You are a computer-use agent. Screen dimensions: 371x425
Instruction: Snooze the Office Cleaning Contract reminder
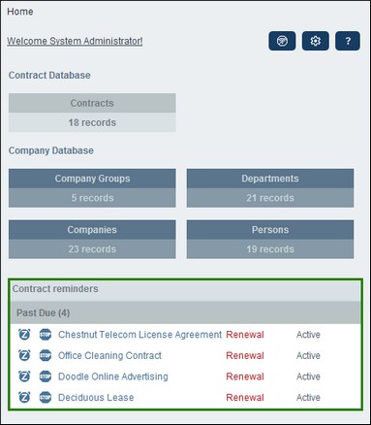coord(24,355)
